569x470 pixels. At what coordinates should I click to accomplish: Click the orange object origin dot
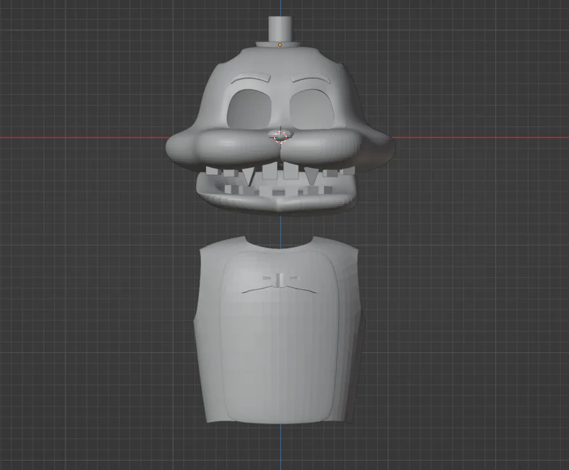[x=280, y=45]
